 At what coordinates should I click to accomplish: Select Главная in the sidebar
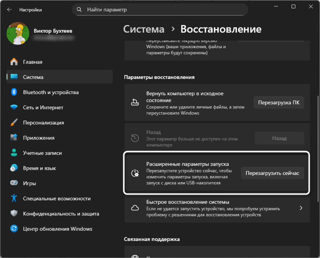15,62
